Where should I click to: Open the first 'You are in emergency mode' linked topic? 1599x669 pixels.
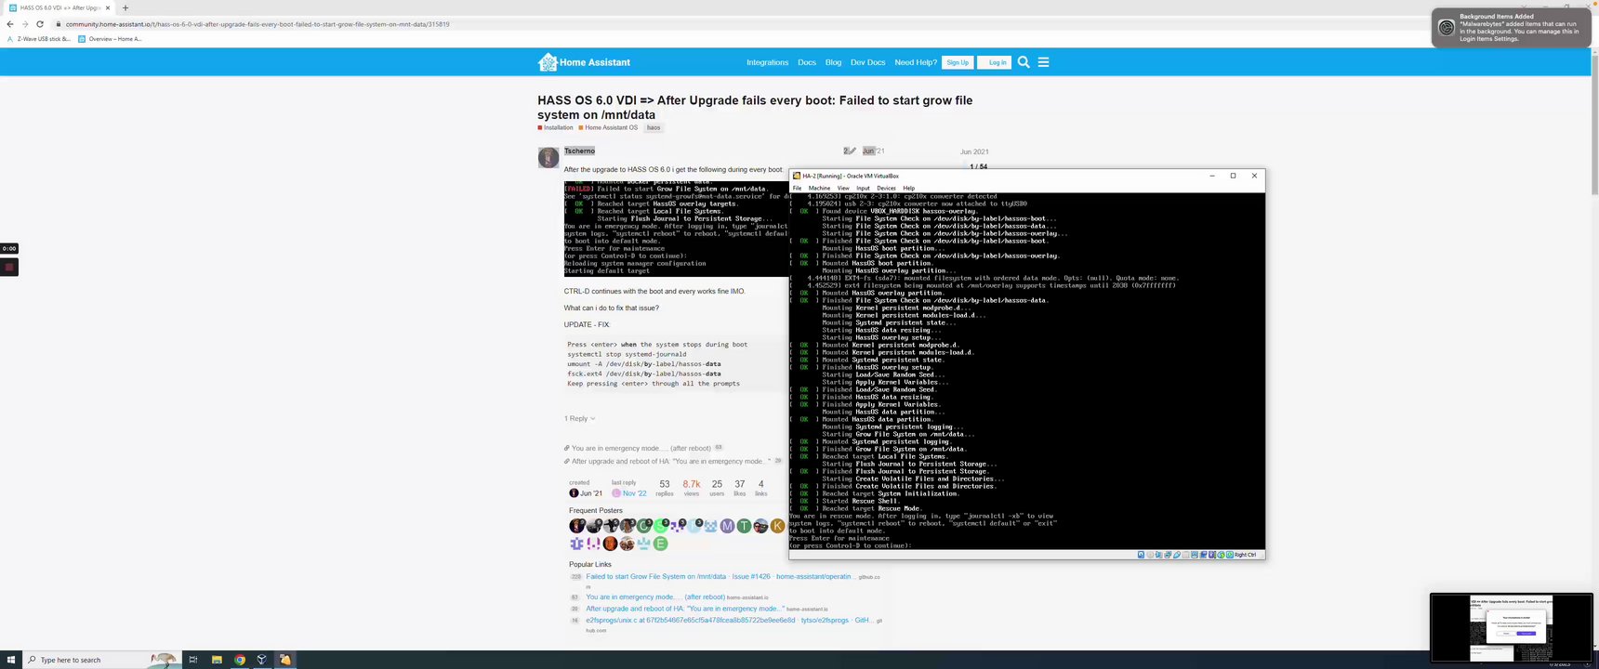pos(641,448)
